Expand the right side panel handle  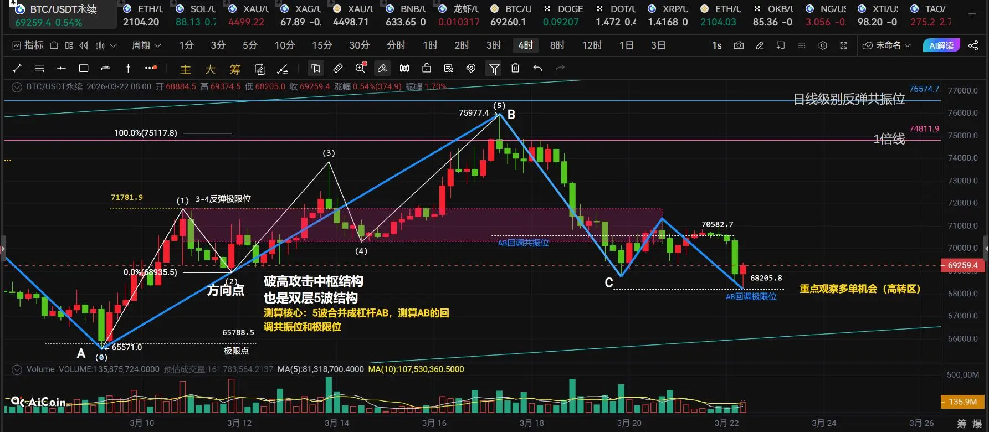[x=986, y=248]
